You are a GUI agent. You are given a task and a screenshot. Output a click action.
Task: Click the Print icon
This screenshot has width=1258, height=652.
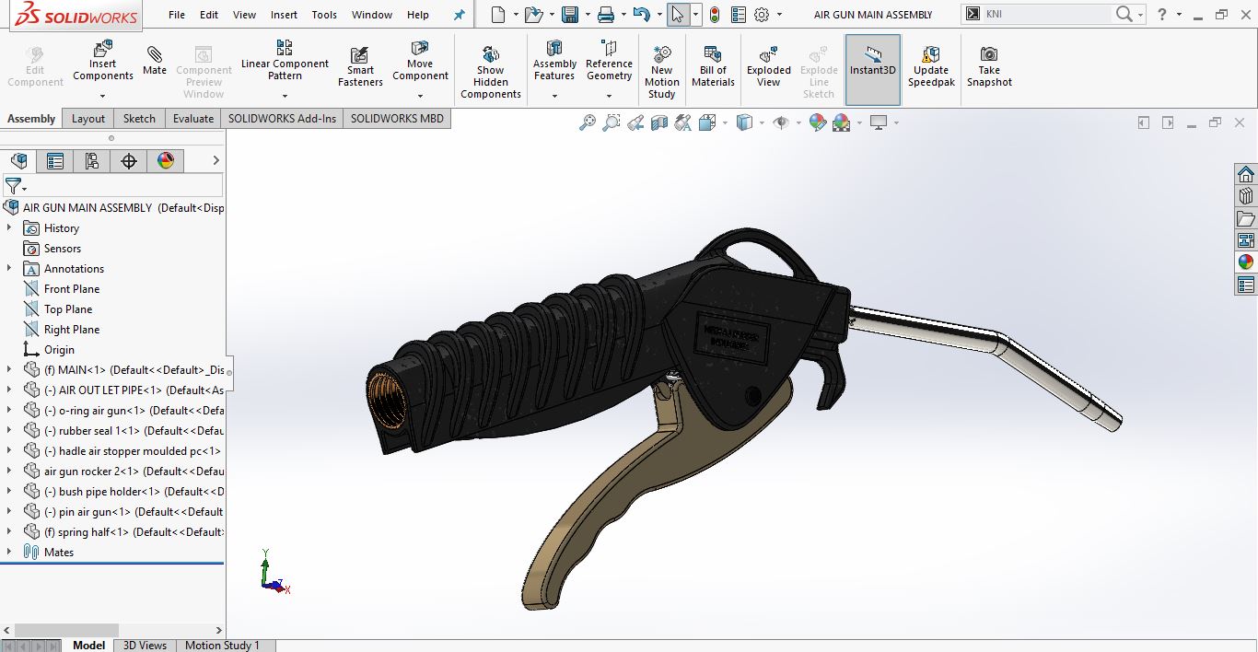[x=605, y=15]
